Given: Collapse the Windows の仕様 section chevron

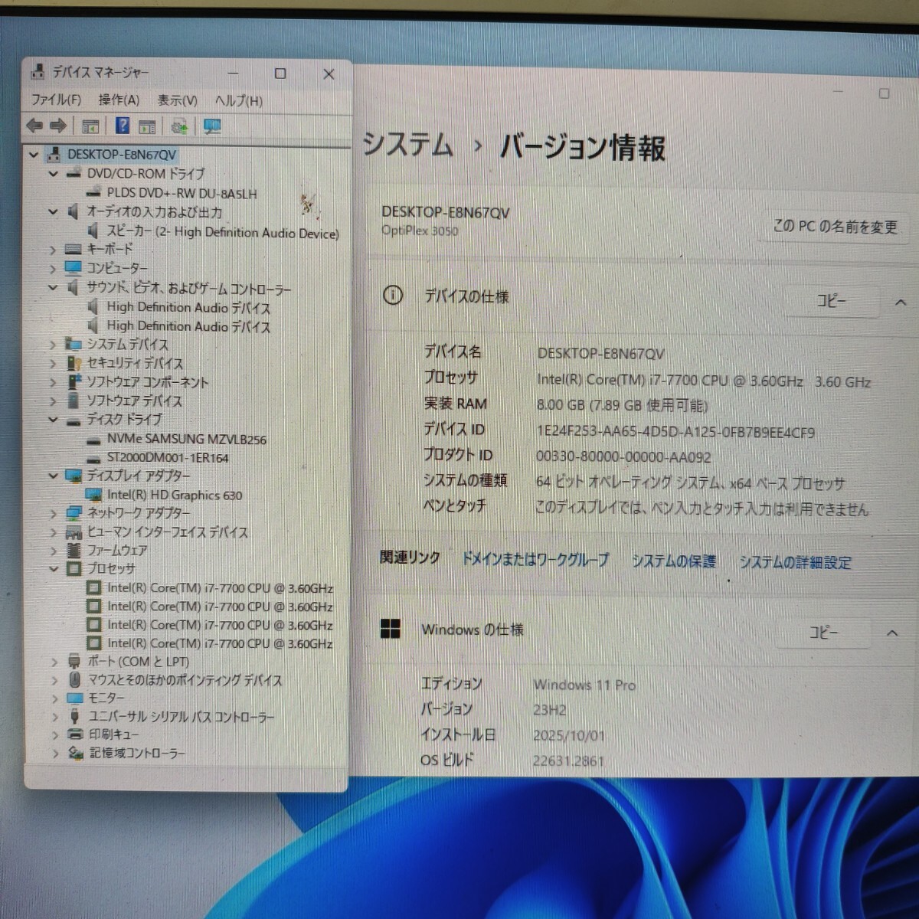Looking at the screenshot, I should (892, 633).
